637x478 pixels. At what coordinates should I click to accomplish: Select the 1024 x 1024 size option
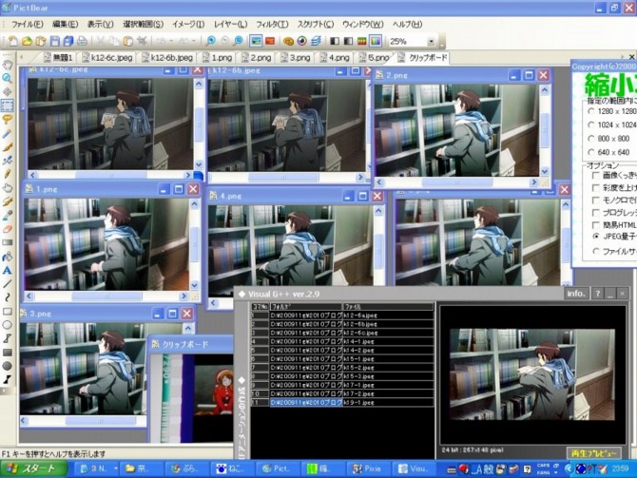pyautogui.click(x=591, y=124)
